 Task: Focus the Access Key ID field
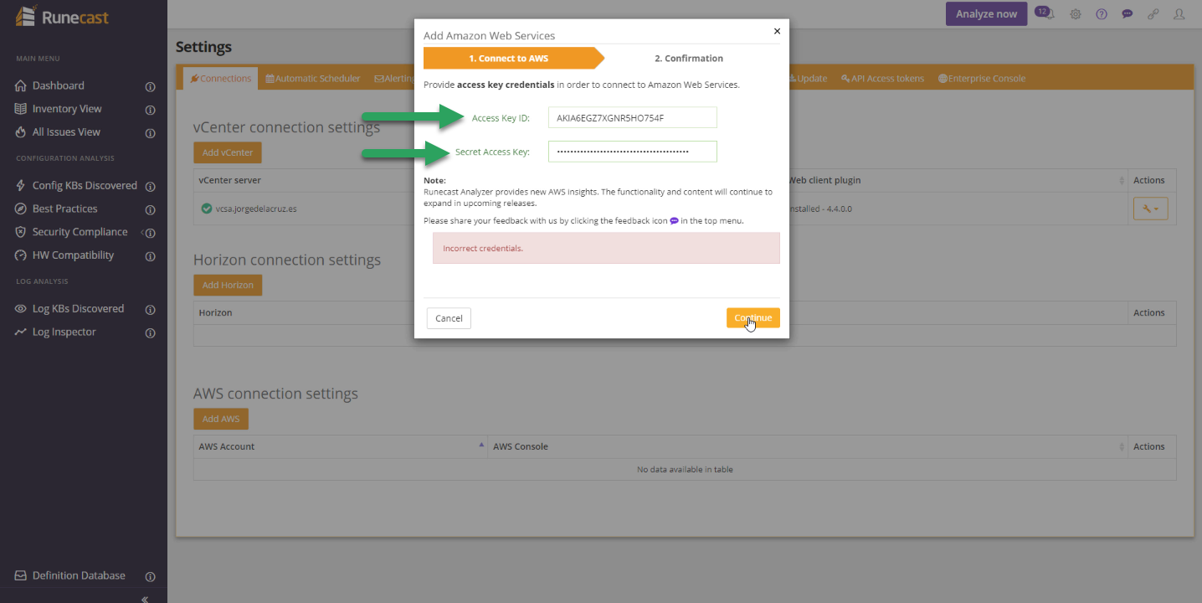click(x=633, y=118)
